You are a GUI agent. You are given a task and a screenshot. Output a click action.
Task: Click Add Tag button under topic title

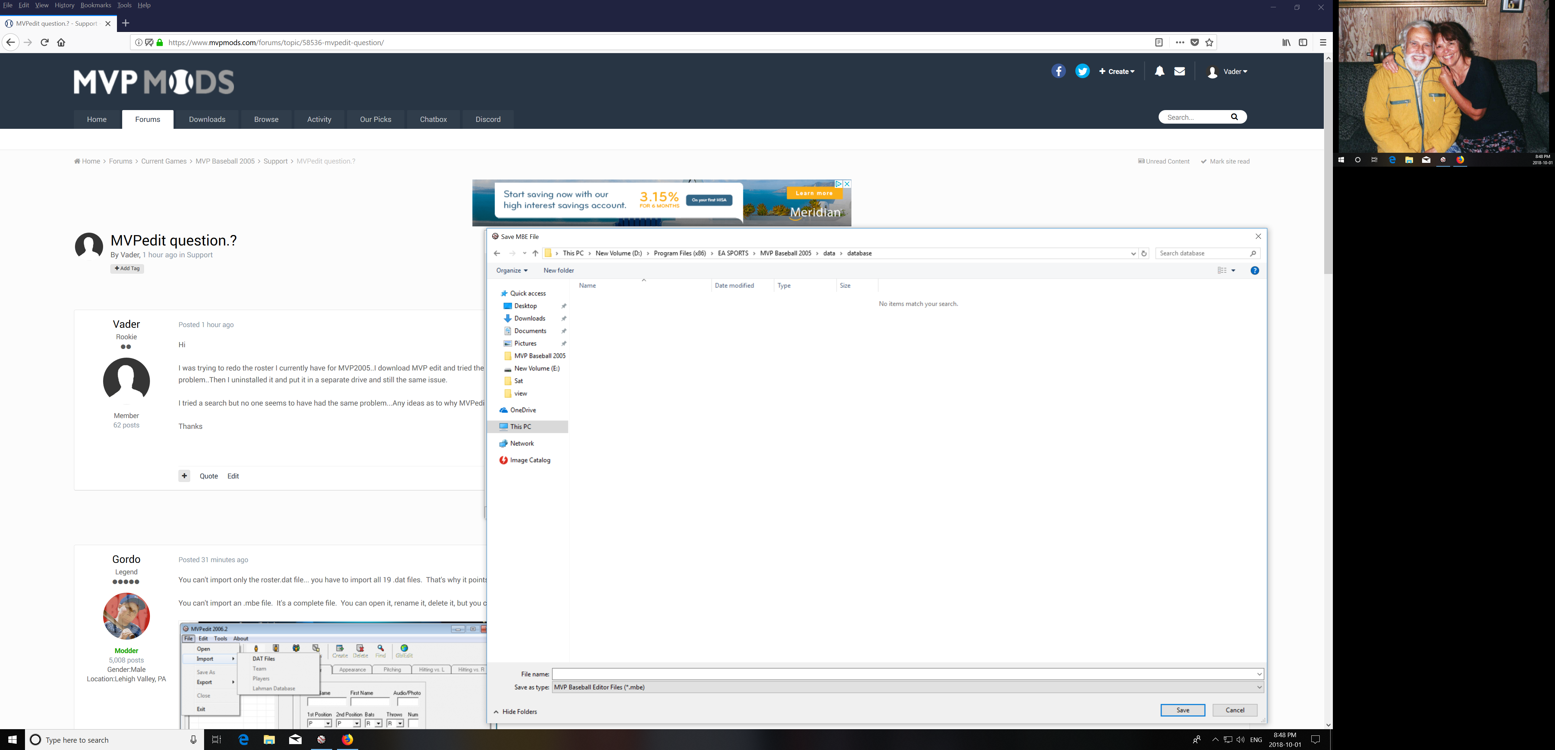127,269
